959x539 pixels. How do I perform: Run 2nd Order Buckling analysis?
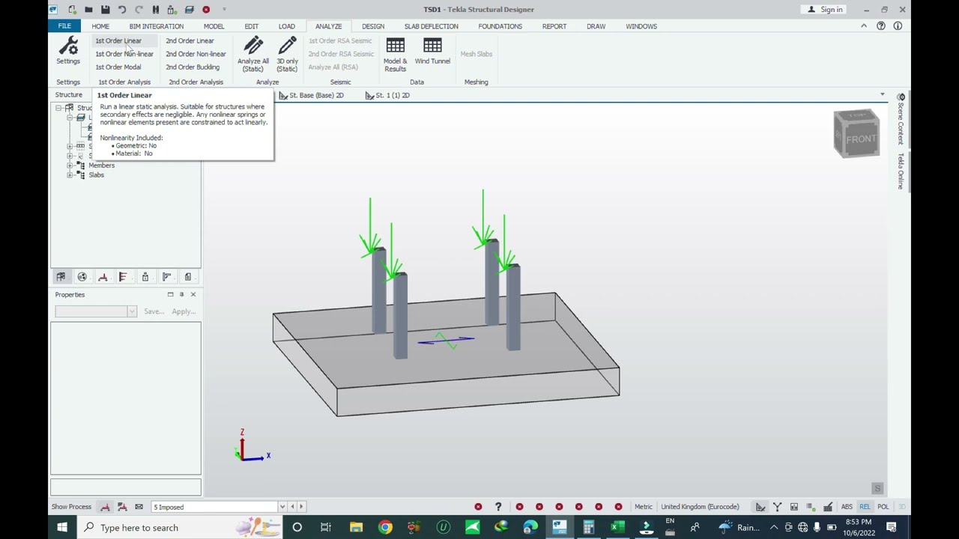[193, 67]
